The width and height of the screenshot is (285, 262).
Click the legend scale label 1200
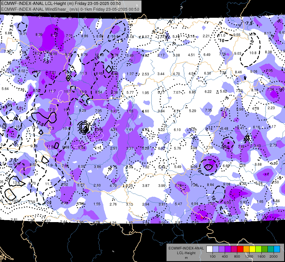pos(249,256)
